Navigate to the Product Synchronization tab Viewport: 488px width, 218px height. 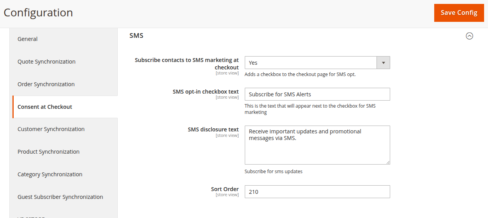pyautogui.click(x=48, y=152)
